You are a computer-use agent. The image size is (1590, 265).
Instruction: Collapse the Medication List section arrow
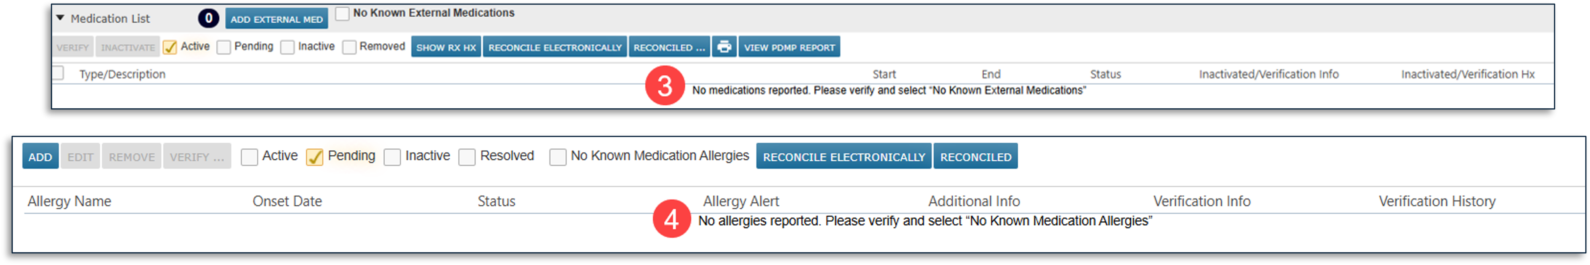[61, 18]
